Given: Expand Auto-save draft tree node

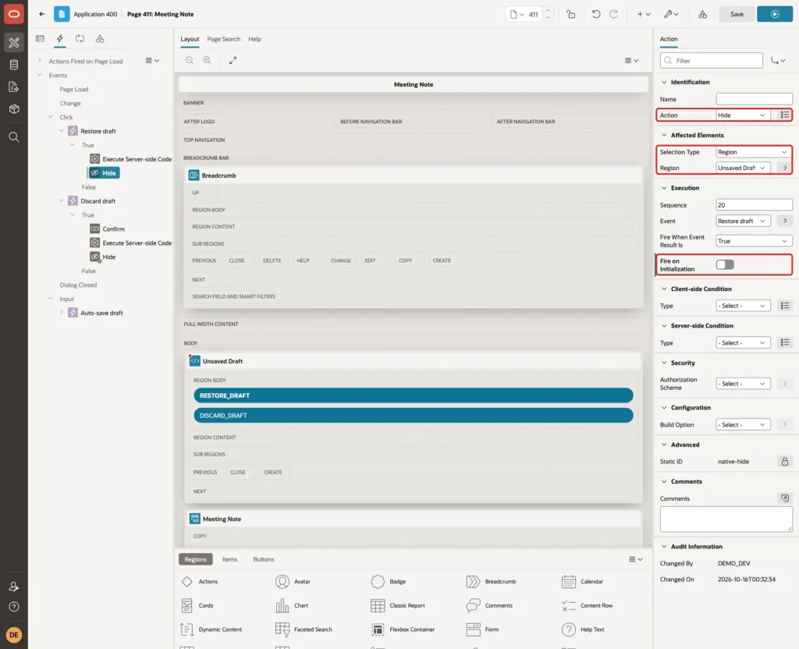Looking at the screenshot, I should (x=62, y=312).
